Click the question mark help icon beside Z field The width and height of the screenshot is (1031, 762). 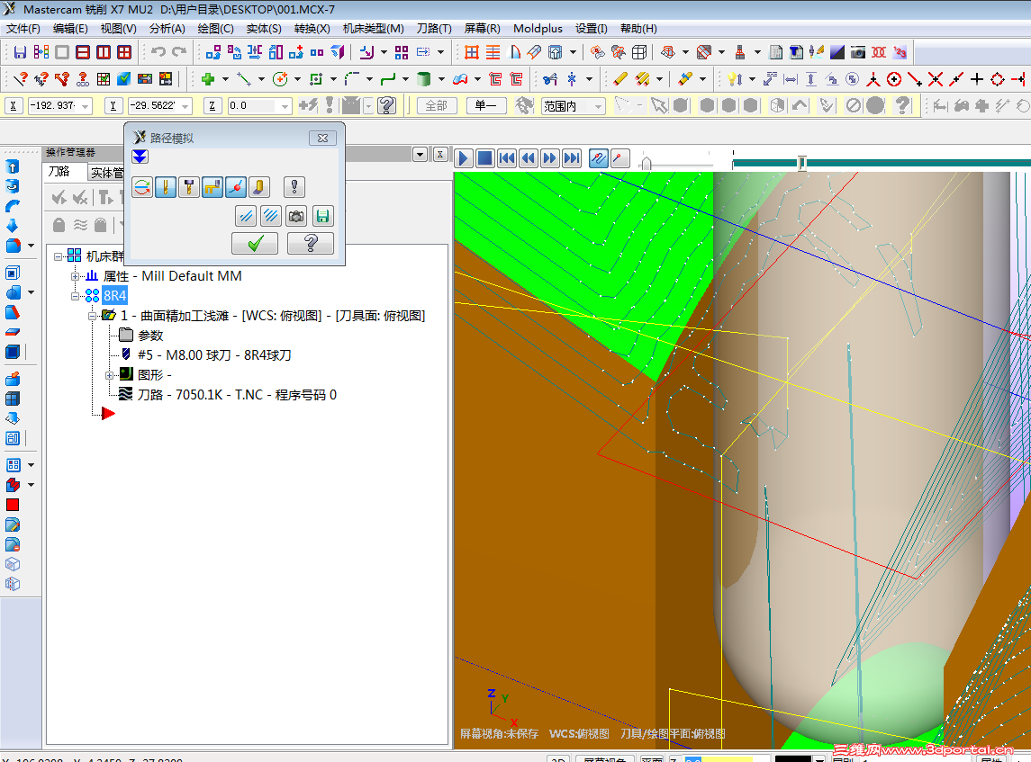pos(386,105)
